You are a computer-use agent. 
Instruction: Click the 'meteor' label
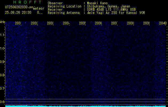(39, 9)
